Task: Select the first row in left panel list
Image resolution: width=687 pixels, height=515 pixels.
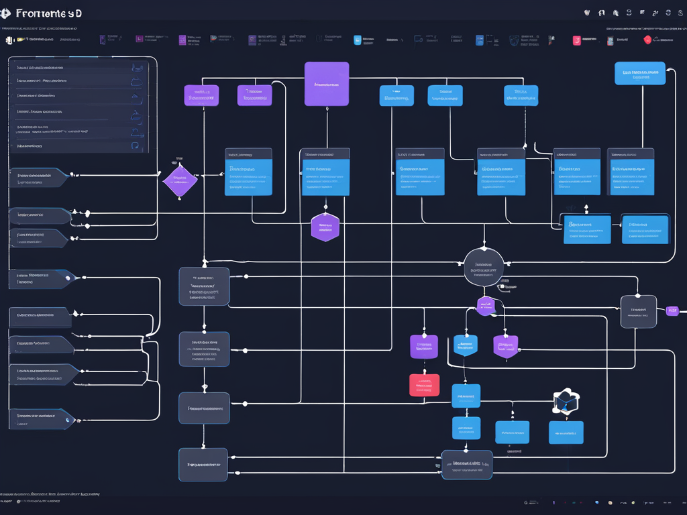Action: (x=74, y=67)
